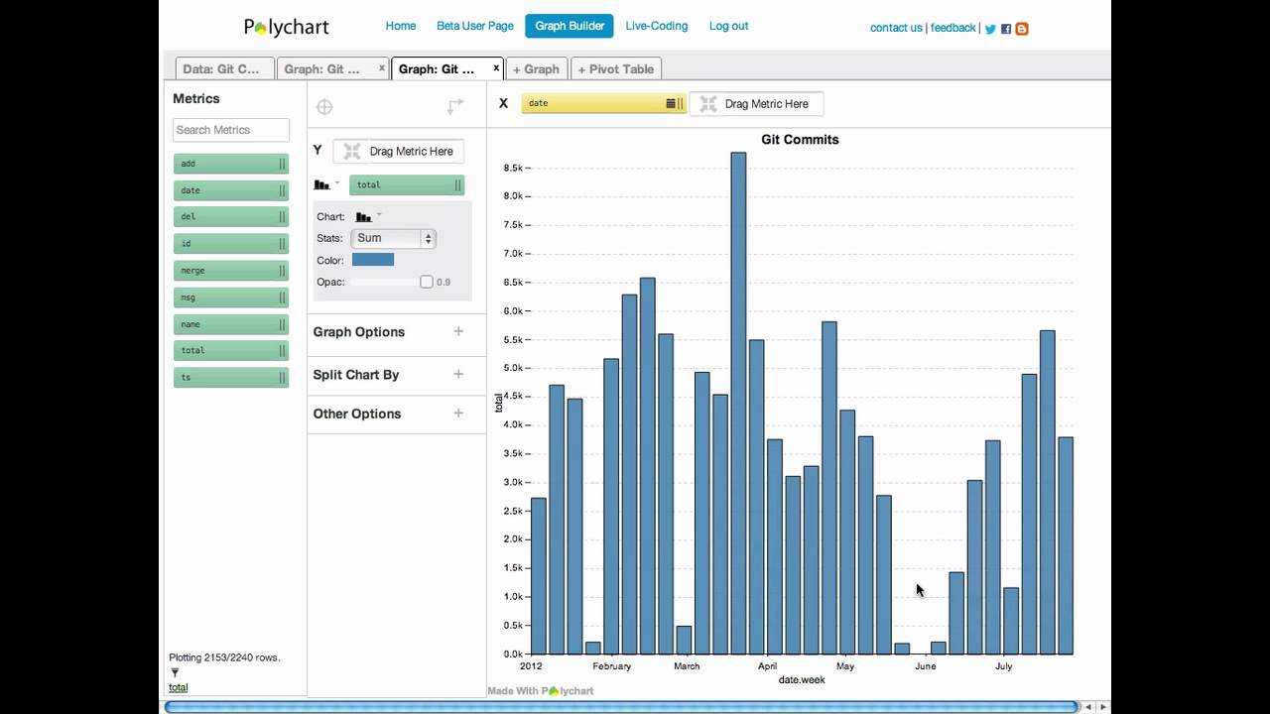The height and width of the screenshot is (714, 1270).
Task: Click the 'total' filter link at bottom left
Action: tap(178, 687)
